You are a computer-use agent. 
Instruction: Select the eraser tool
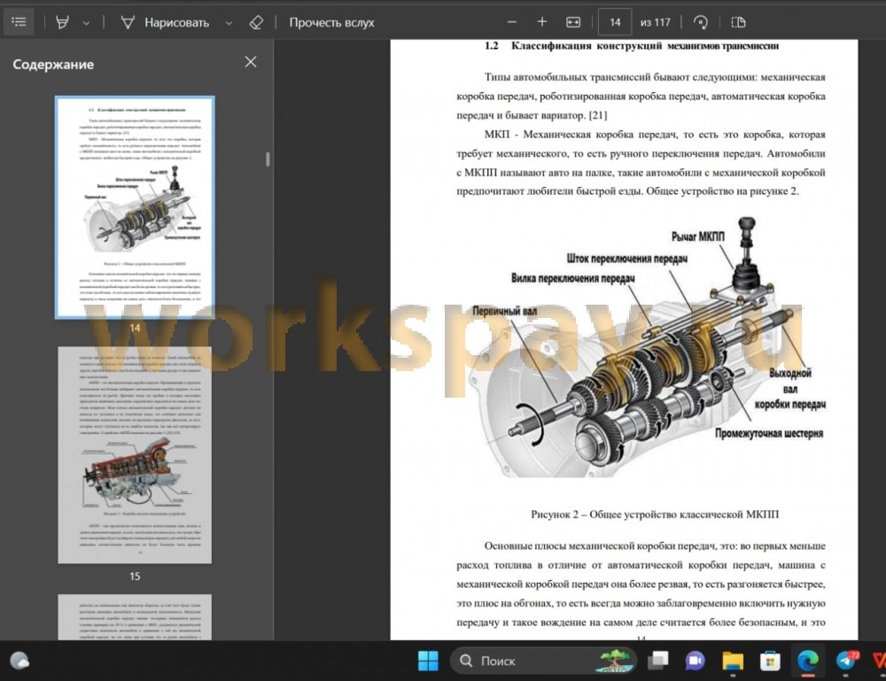click(x=256, y=23)
